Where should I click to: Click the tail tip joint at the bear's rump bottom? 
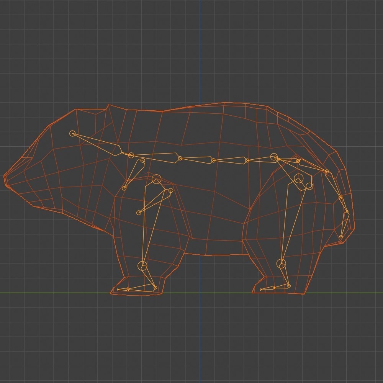pyautogui.click(x=341, y=236)
